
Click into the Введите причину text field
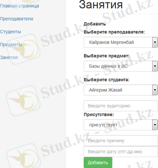click(121, 141)
